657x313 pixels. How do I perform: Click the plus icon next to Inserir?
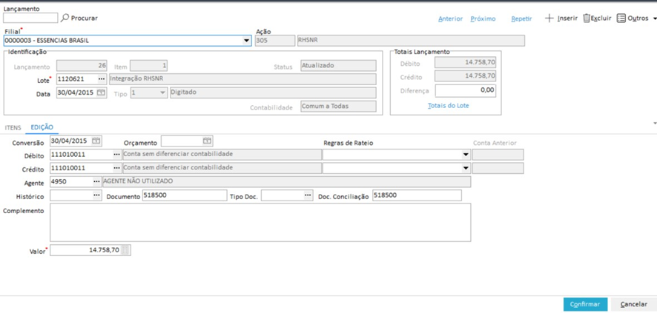[x=549, y=18]
